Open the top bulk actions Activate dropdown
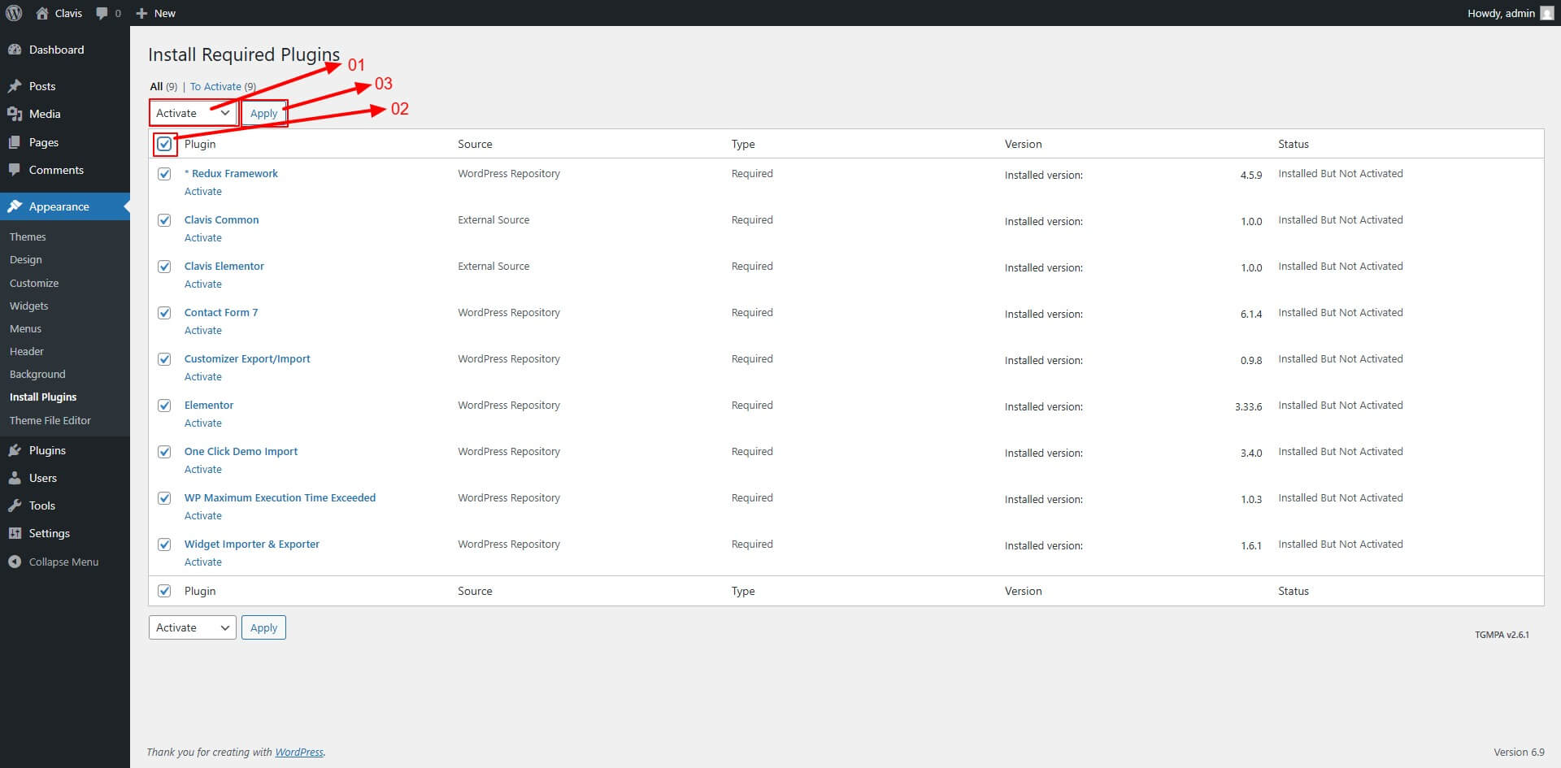Viewport: 1561px width, 768px height. (193, 113)
